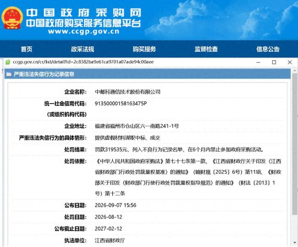Image resolution: width=298 pixels, height=247 pixels.
Task: Click the browser icon beside the URL
Action: [x=8, y=62]
